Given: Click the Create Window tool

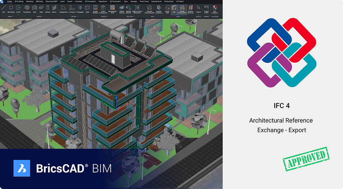Looking at the screenshot, I should [95, 9].
